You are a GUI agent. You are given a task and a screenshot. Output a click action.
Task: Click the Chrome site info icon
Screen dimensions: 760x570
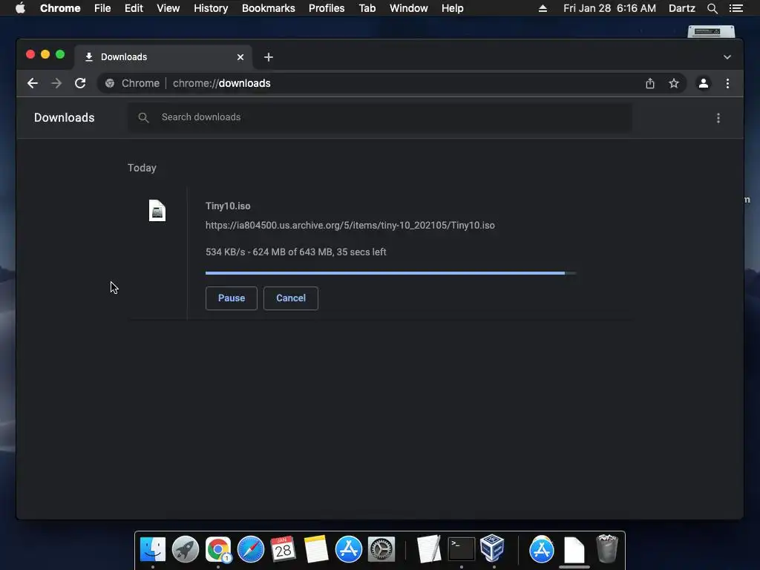point(110,83)
